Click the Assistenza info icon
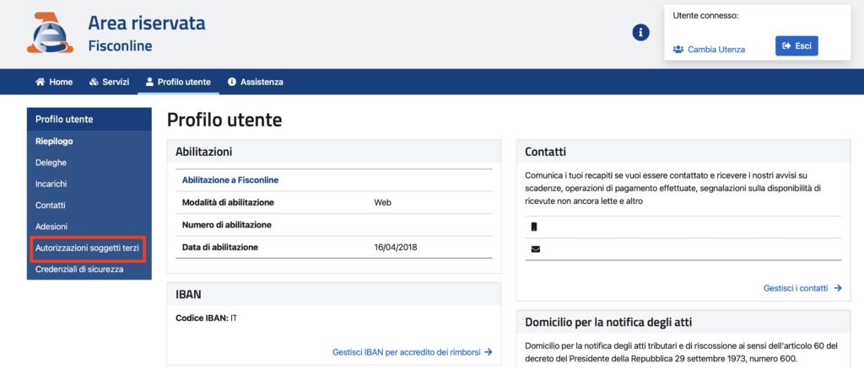The image size is (864, 369). pos(232,82)
